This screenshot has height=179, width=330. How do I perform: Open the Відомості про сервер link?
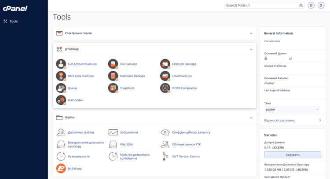pyautogui.click(x=279, y=121)
